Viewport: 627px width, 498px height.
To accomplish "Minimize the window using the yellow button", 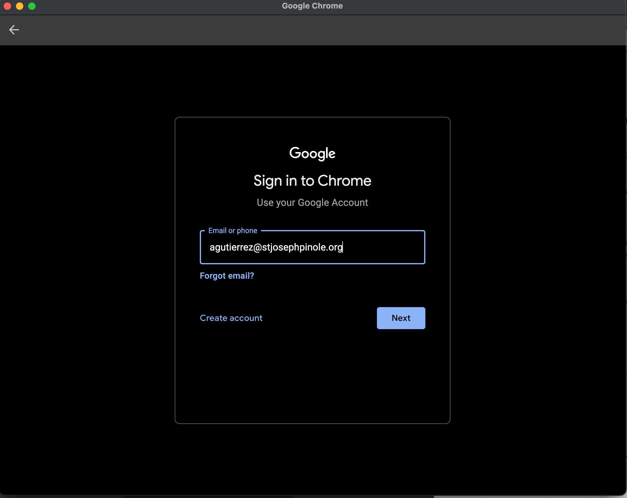I will tap(20, 6).
